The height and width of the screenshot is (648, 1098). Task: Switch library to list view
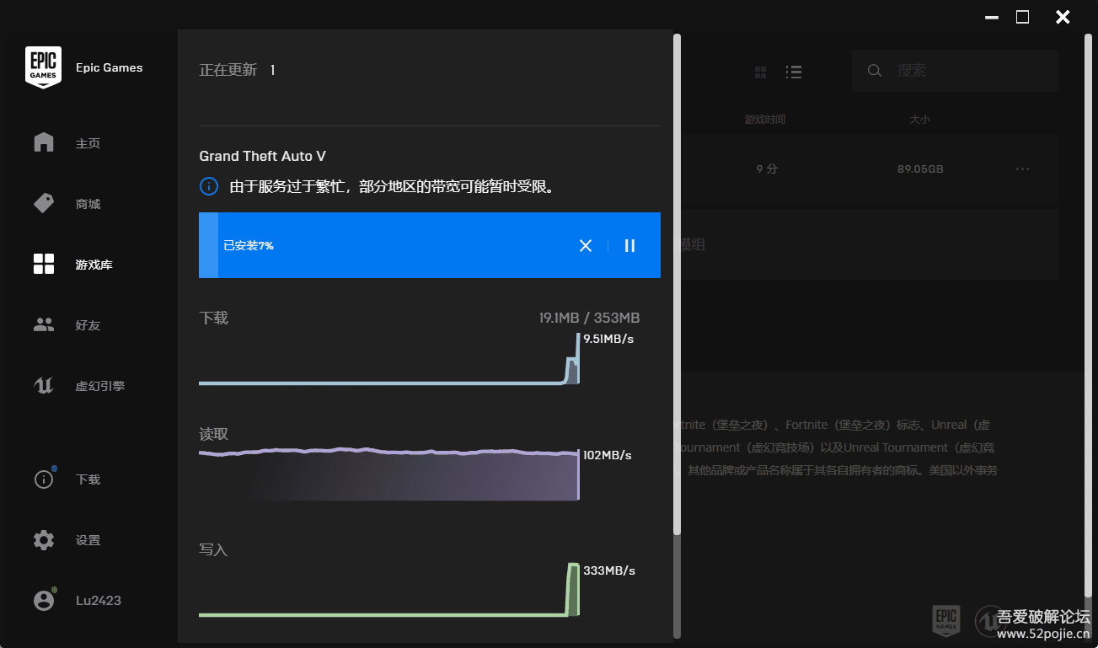(793, 72)
